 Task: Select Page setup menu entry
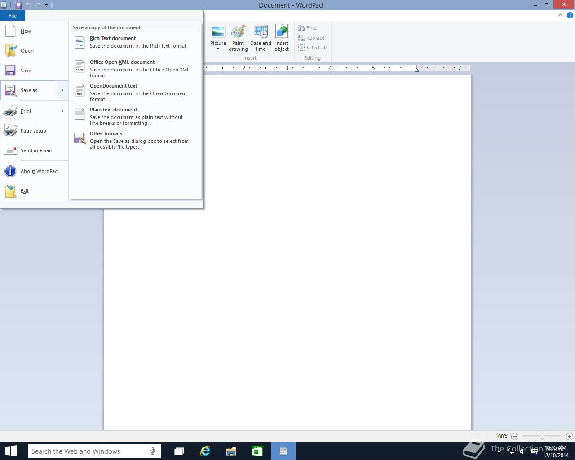point(34,131)
